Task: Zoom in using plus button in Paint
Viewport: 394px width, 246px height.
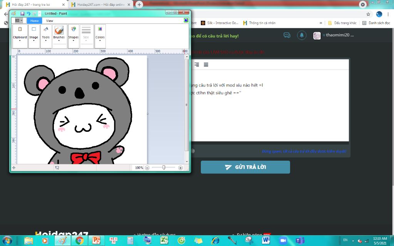Action: 180,168
